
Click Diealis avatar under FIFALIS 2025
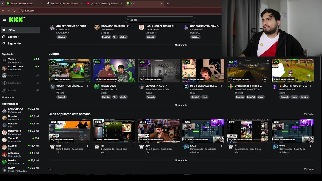97,86
